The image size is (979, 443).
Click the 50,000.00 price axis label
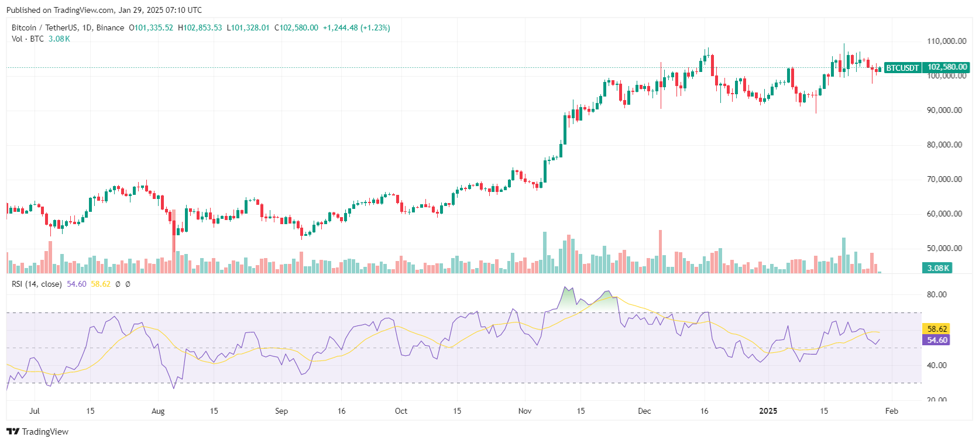click(944, 248)
